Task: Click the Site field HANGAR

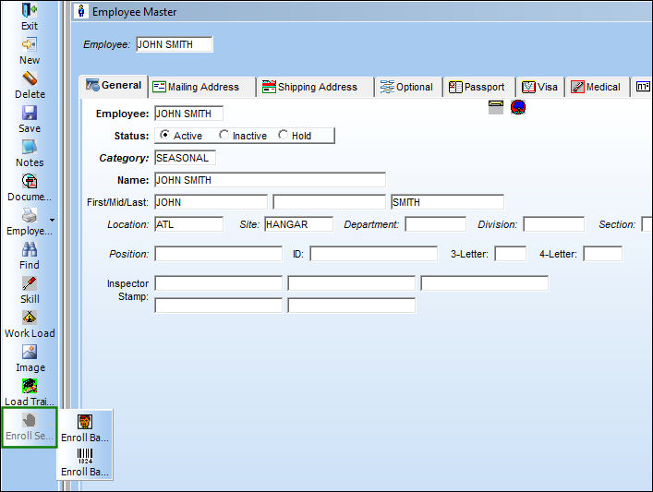Action: (x=298, y=224)
